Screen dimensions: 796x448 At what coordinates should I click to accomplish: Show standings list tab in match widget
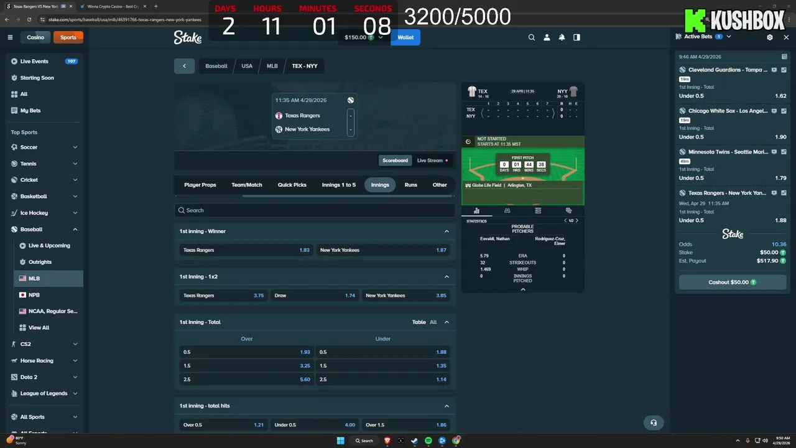tap(538, 211)
